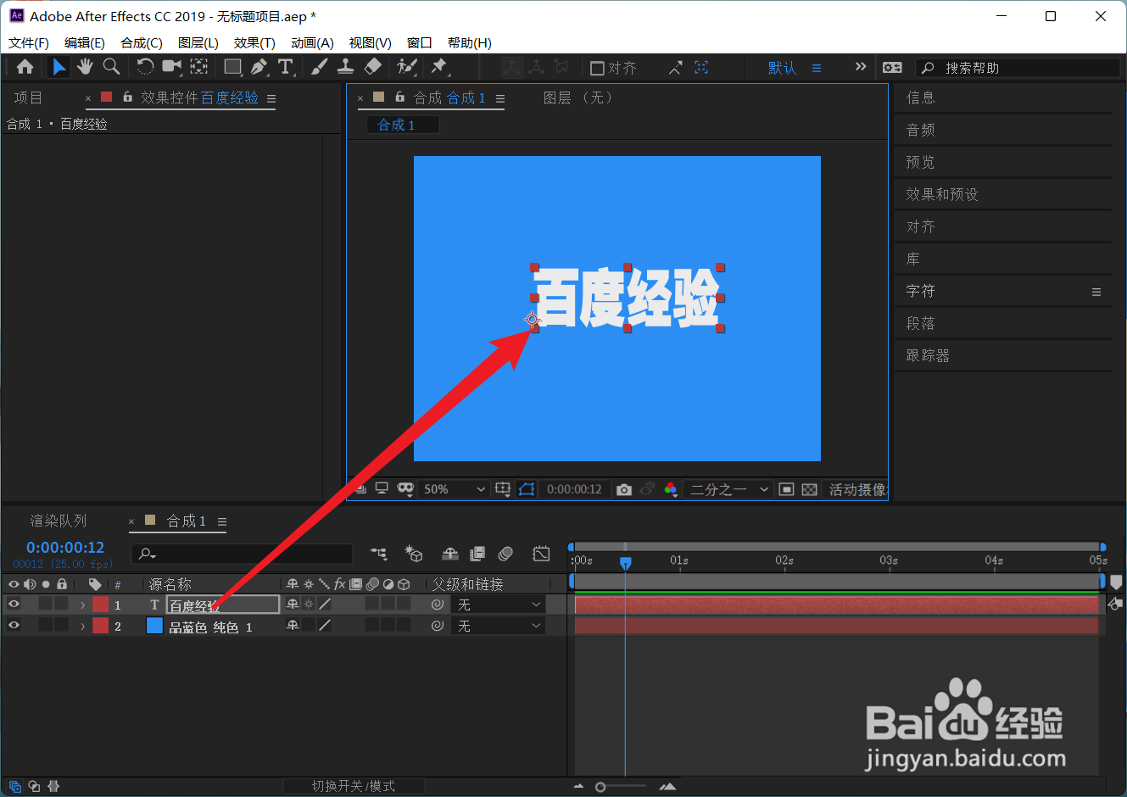This screenshot has height=797, width=1127.
Task: Expand the 百度经验 layer properties
Action: [x=82, y=605]
